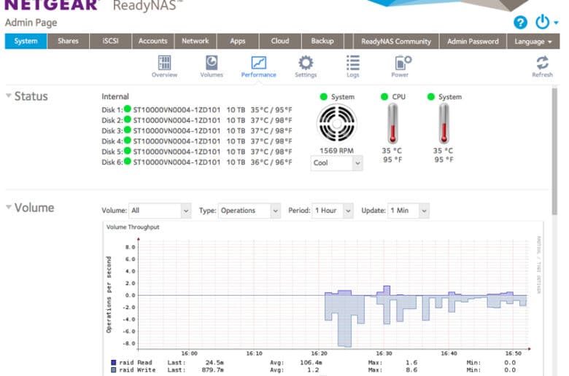Viewport: 569px width, 376px height.
Task: Open the Power schedule icon
Action: tap(403, 63)
